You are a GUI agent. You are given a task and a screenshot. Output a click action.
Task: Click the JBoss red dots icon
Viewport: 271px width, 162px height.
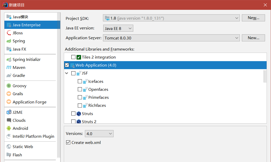click(x=9, y=33)
